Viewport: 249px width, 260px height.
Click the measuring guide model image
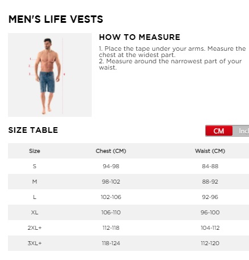pos(50,75)
